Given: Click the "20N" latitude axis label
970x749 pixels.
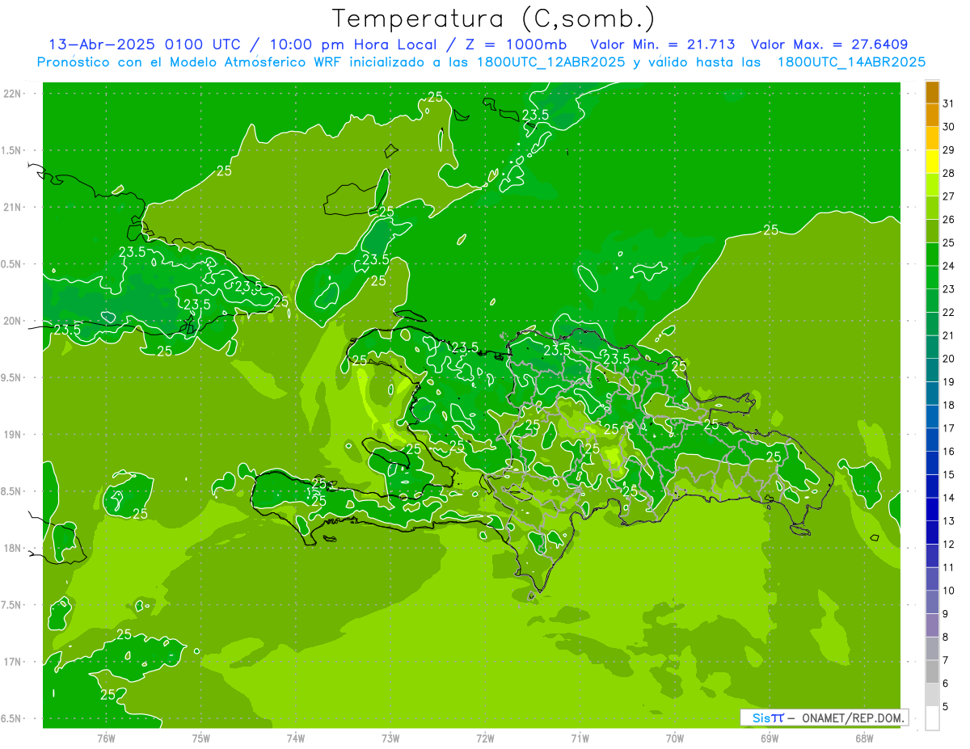Looking at the screenshot, I should (13, 322).
